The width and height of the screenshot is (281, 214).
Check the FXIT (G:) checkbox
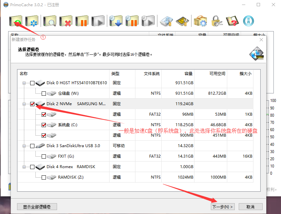[44, 157]
